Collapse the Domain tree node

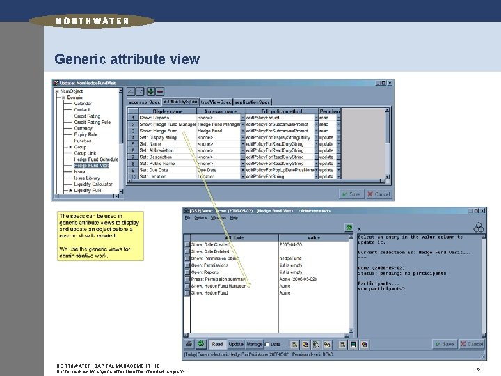[x=63, y=97]
